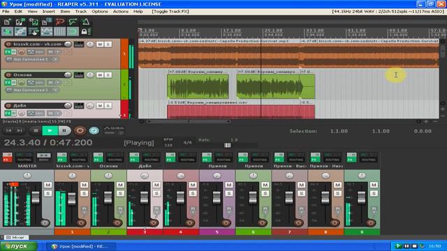Viewport: 447px width, 251px height.
Task: Arm record on kissvk.com track panel
Action: pyautogui.click(x=8, y=44)
